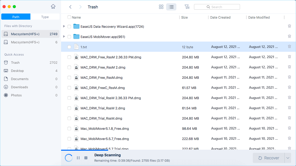Go back with the left arrow
This screenshot has width=296, height=166.
pyautogui.click(x=71, y=7)
